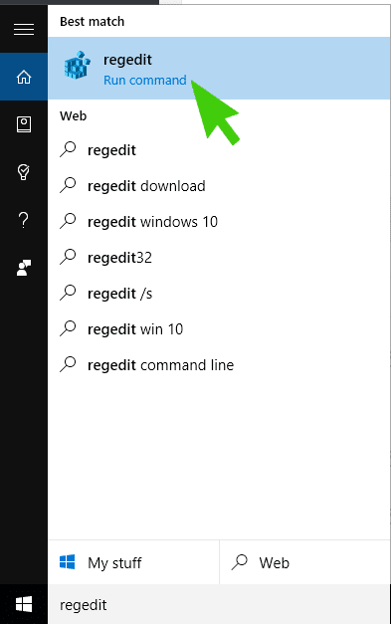
Task: Open the hamburger menu icon
Action: pyautogui.click(x=24, y=29)
